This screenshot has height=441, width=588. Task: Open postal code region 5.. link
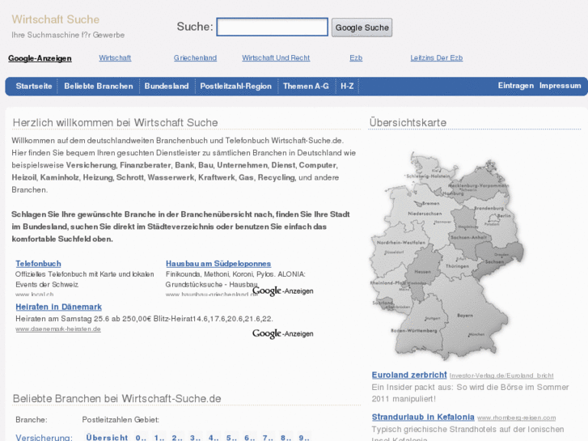click(x=231, y=437)
